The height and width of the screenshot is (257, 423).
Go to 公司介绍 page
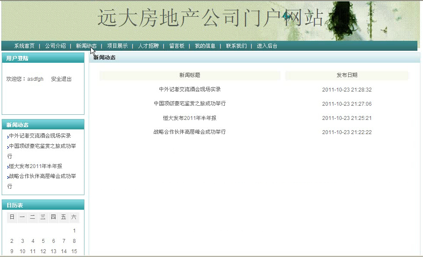point(55,46)
